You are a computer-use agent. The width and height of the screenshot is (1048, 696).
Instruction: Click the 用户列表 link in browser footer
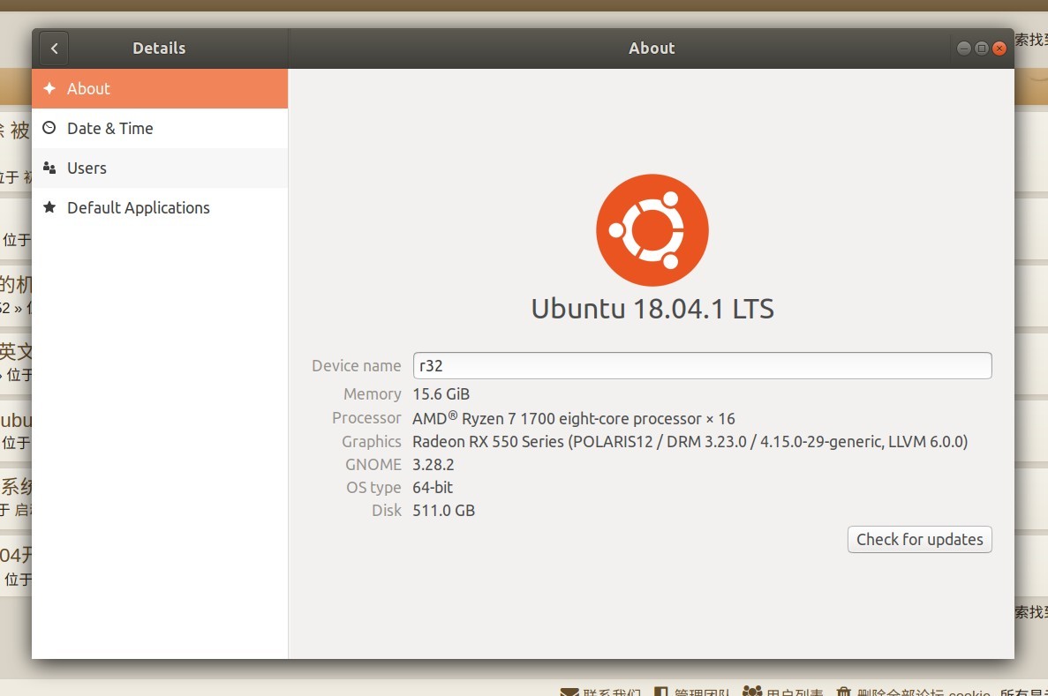(794, 692)
